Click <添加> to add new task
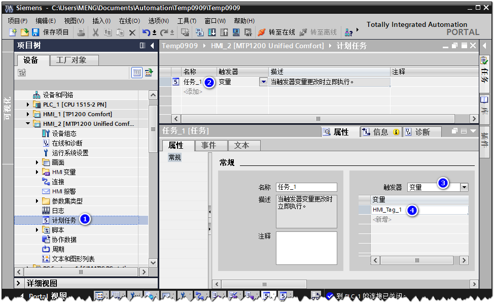This screenshot has width=494, height=306. pos(193,92)
